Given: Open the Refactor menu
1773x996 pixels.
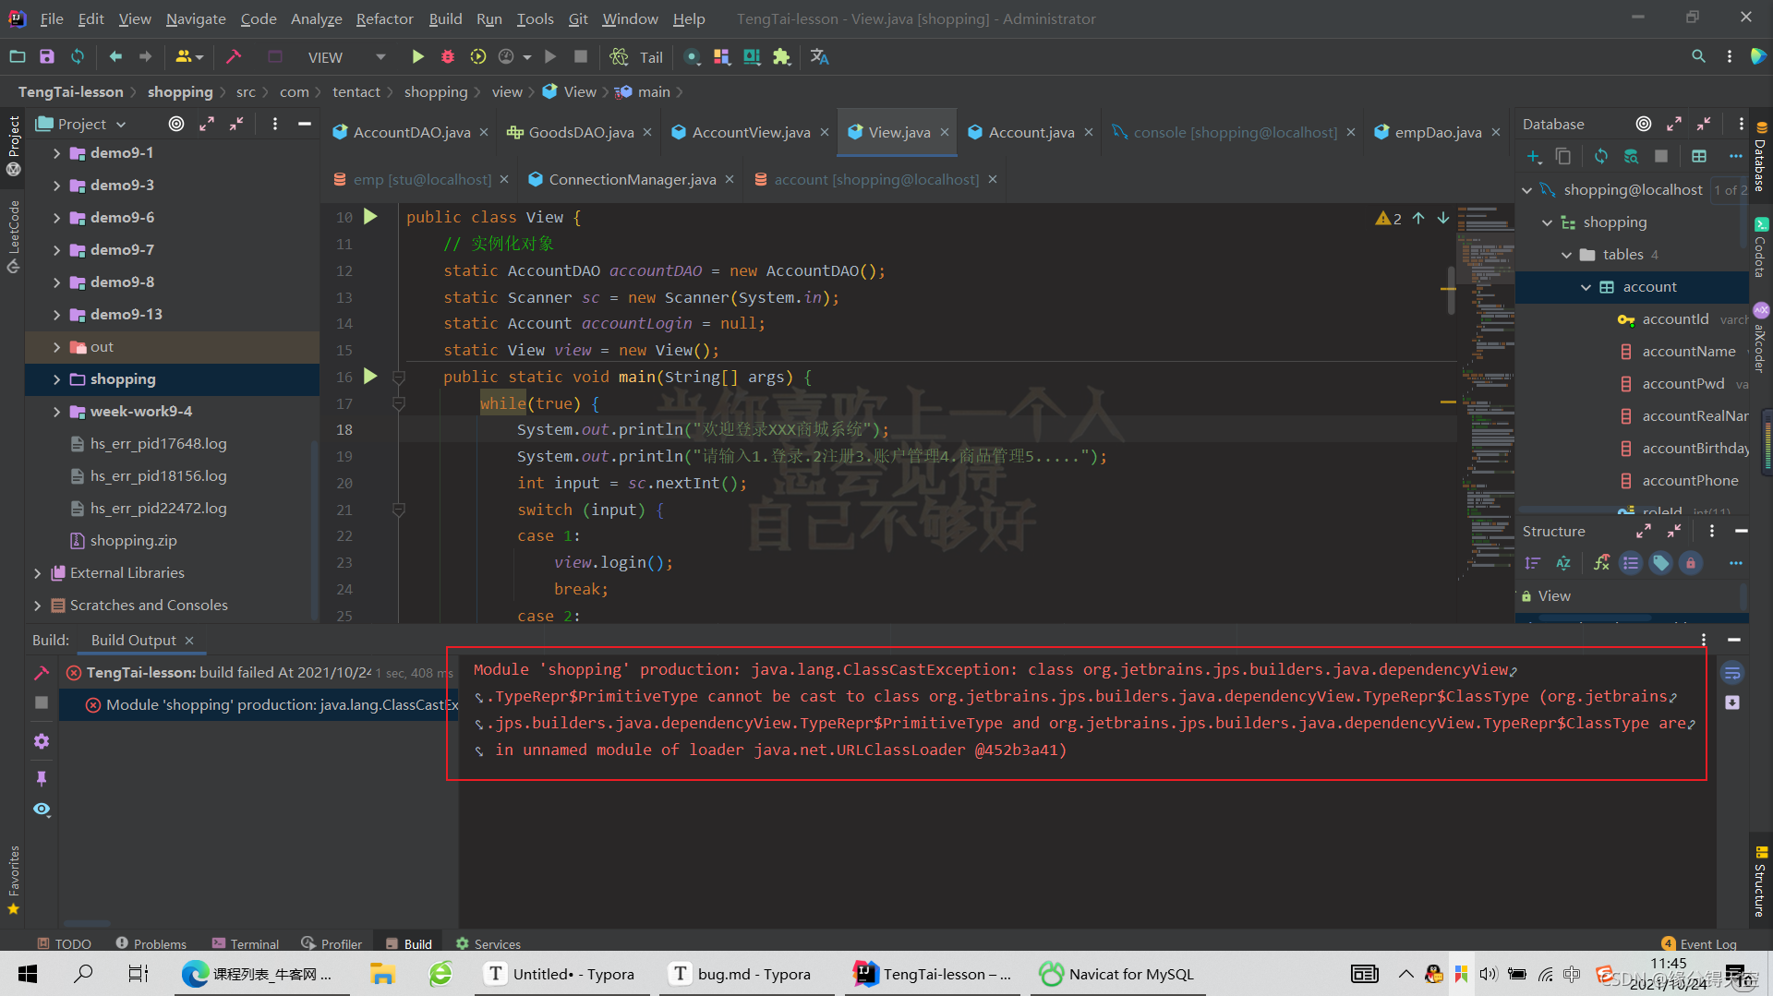Looking at the screenshot, I should point(384,18).
